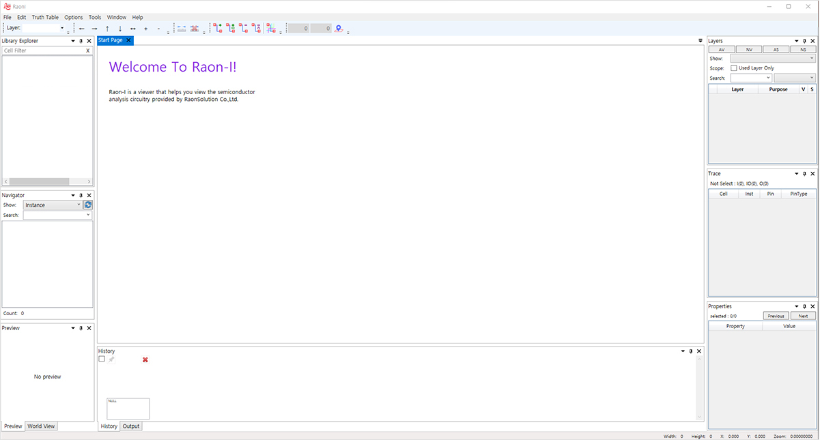Open the Truth Table menu

point(46,17)
